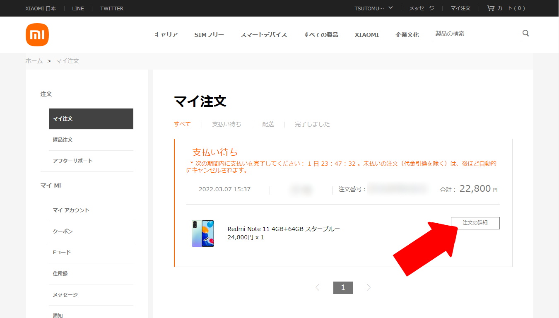Open the SIMフリー menu
The height and width of the screenshot is (318, 559).
[209, 35]
